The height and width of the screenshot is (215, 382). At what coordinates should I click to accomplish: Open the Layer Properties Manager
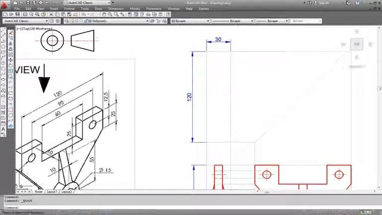point(67,21)
